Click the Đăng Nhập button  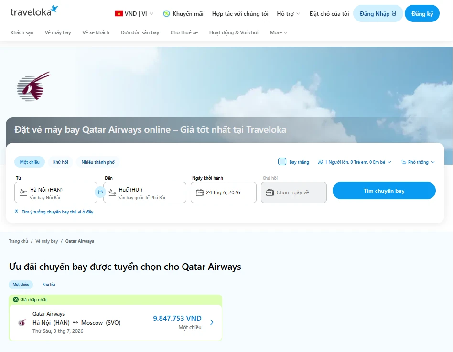click(x=378, y=13)
